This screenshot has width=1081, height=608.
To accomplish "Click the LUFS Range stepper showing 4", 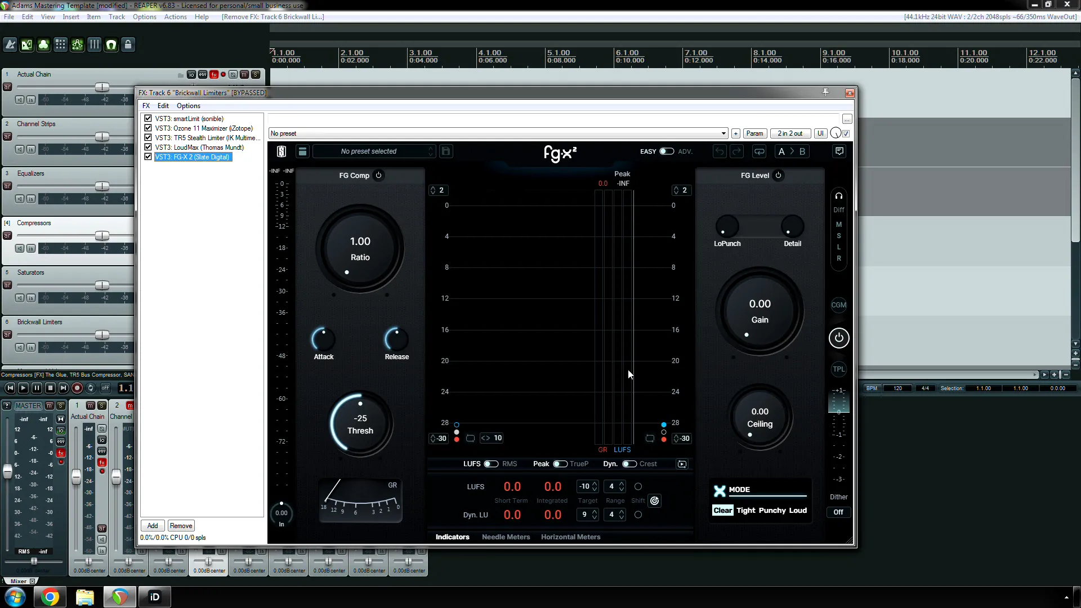I will point(615,486).
